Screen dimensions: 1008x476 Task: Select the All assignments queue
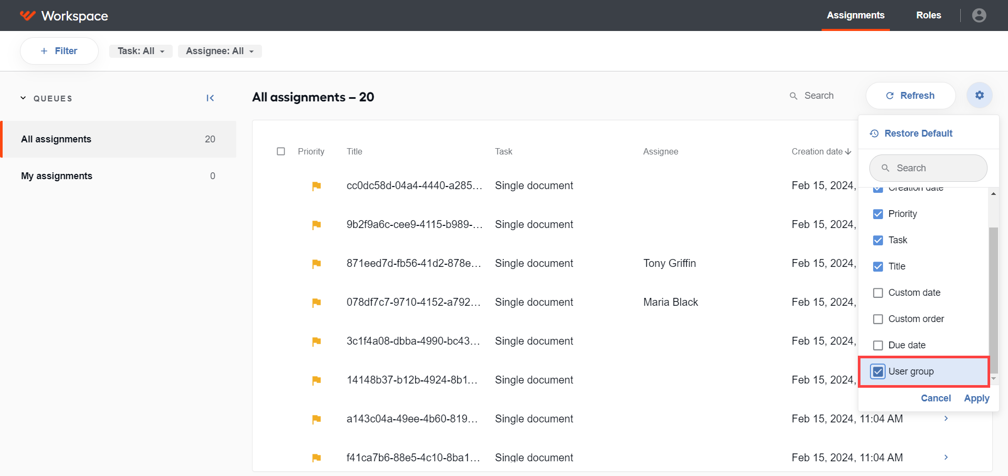tap(119, 139)
